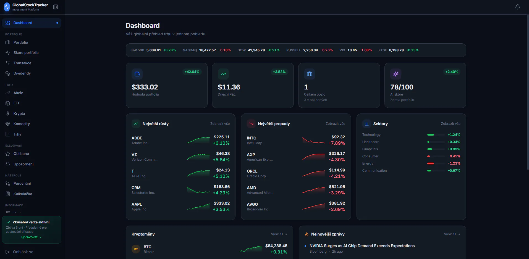Click the Největší růsty header icon
This screenshot has width=529, height=259.
(136, 124)
